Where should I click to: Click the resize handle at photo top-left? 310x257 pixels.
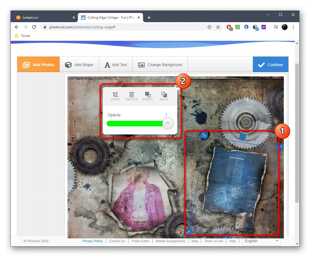pyautogui.click(x=204, y=135)
